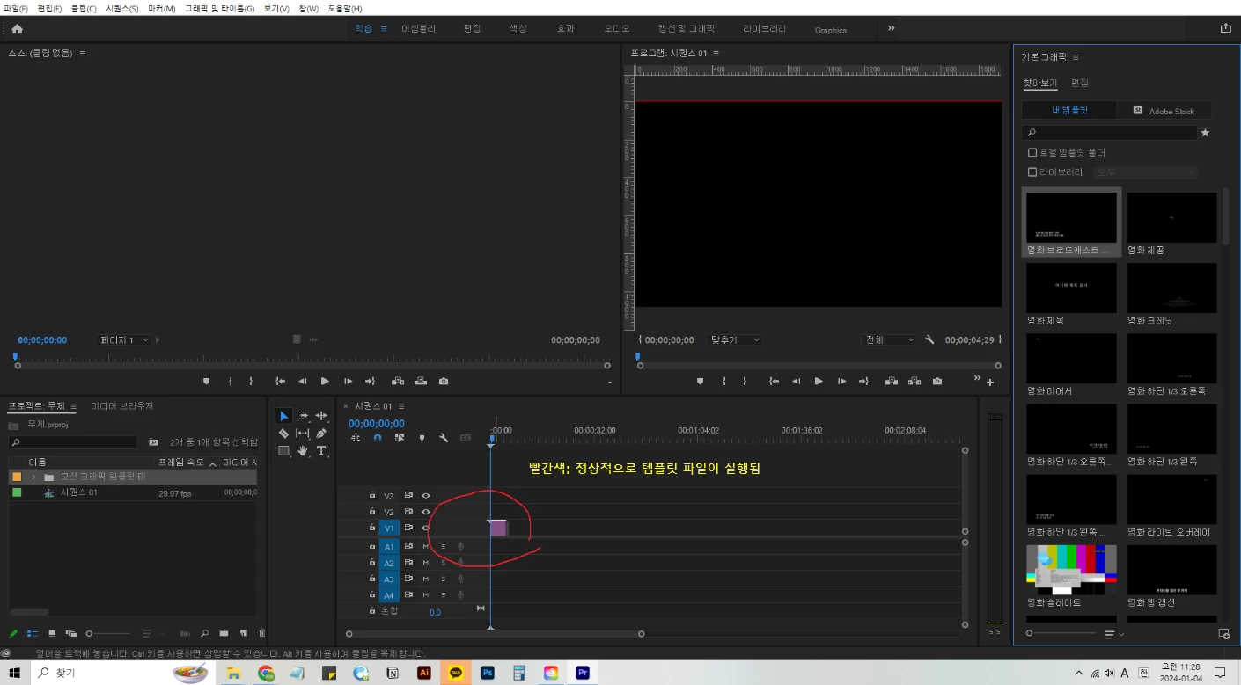This screenshot has width=1241, height=685.
Task: Expand the 모션 그래픽 템플릿 bin
Action: (33, 477)
